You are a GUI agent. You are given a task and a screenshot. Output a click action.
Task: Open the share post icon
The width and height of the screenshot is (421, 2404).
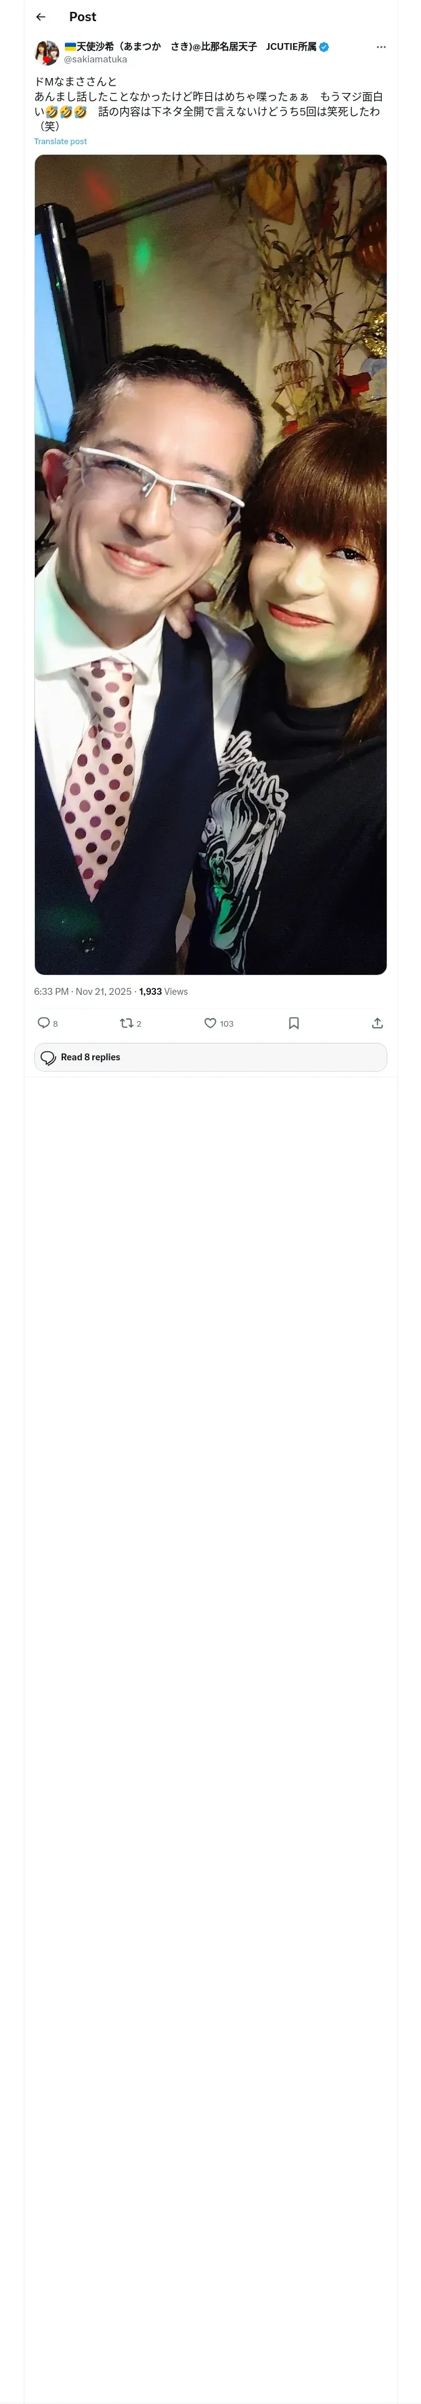pyautogui.click(x=377, y=1023)
